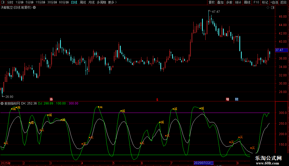Click the red 涨 event marker icon
Viewport: 289px width, 166px height.
click(51, 99)
